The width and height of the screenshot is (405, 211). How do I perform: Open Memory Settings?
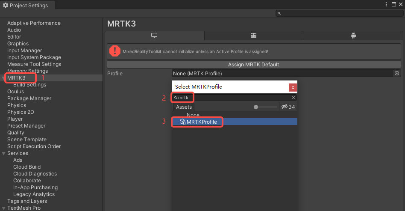click(27, 71)
